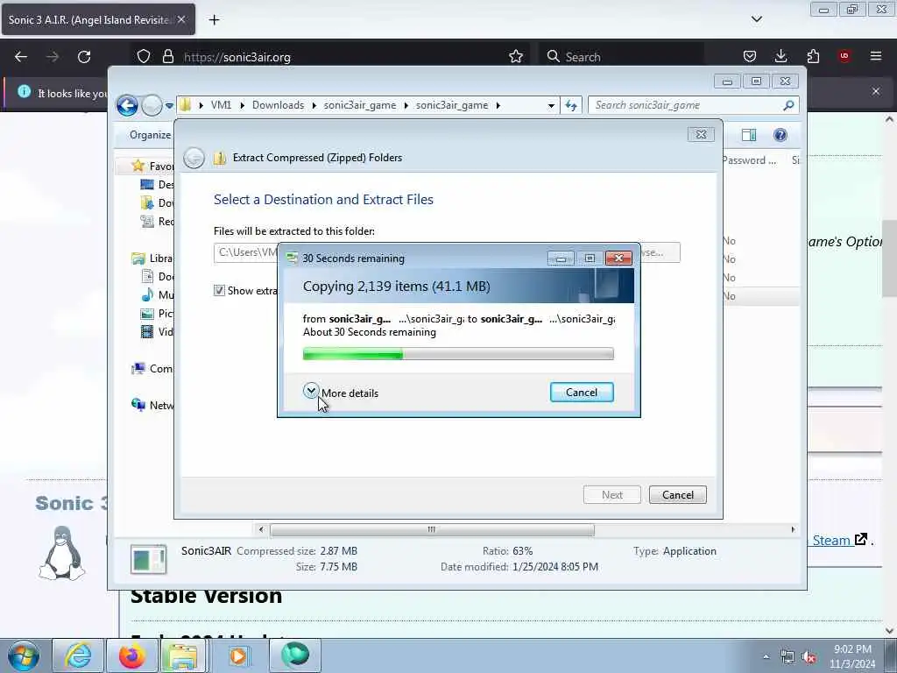Reload the Firefox page
The width and height of the screenshot is (897, 673).
84,57
